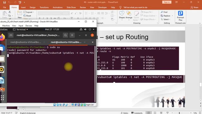Switch to Normal view in status bar

[x=149, y=113]
